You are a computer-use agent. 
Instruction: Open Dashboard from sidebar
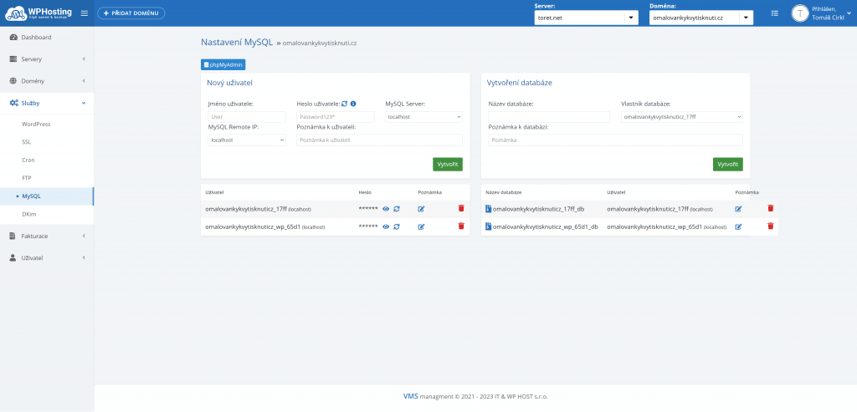click(x=47, y=37)
